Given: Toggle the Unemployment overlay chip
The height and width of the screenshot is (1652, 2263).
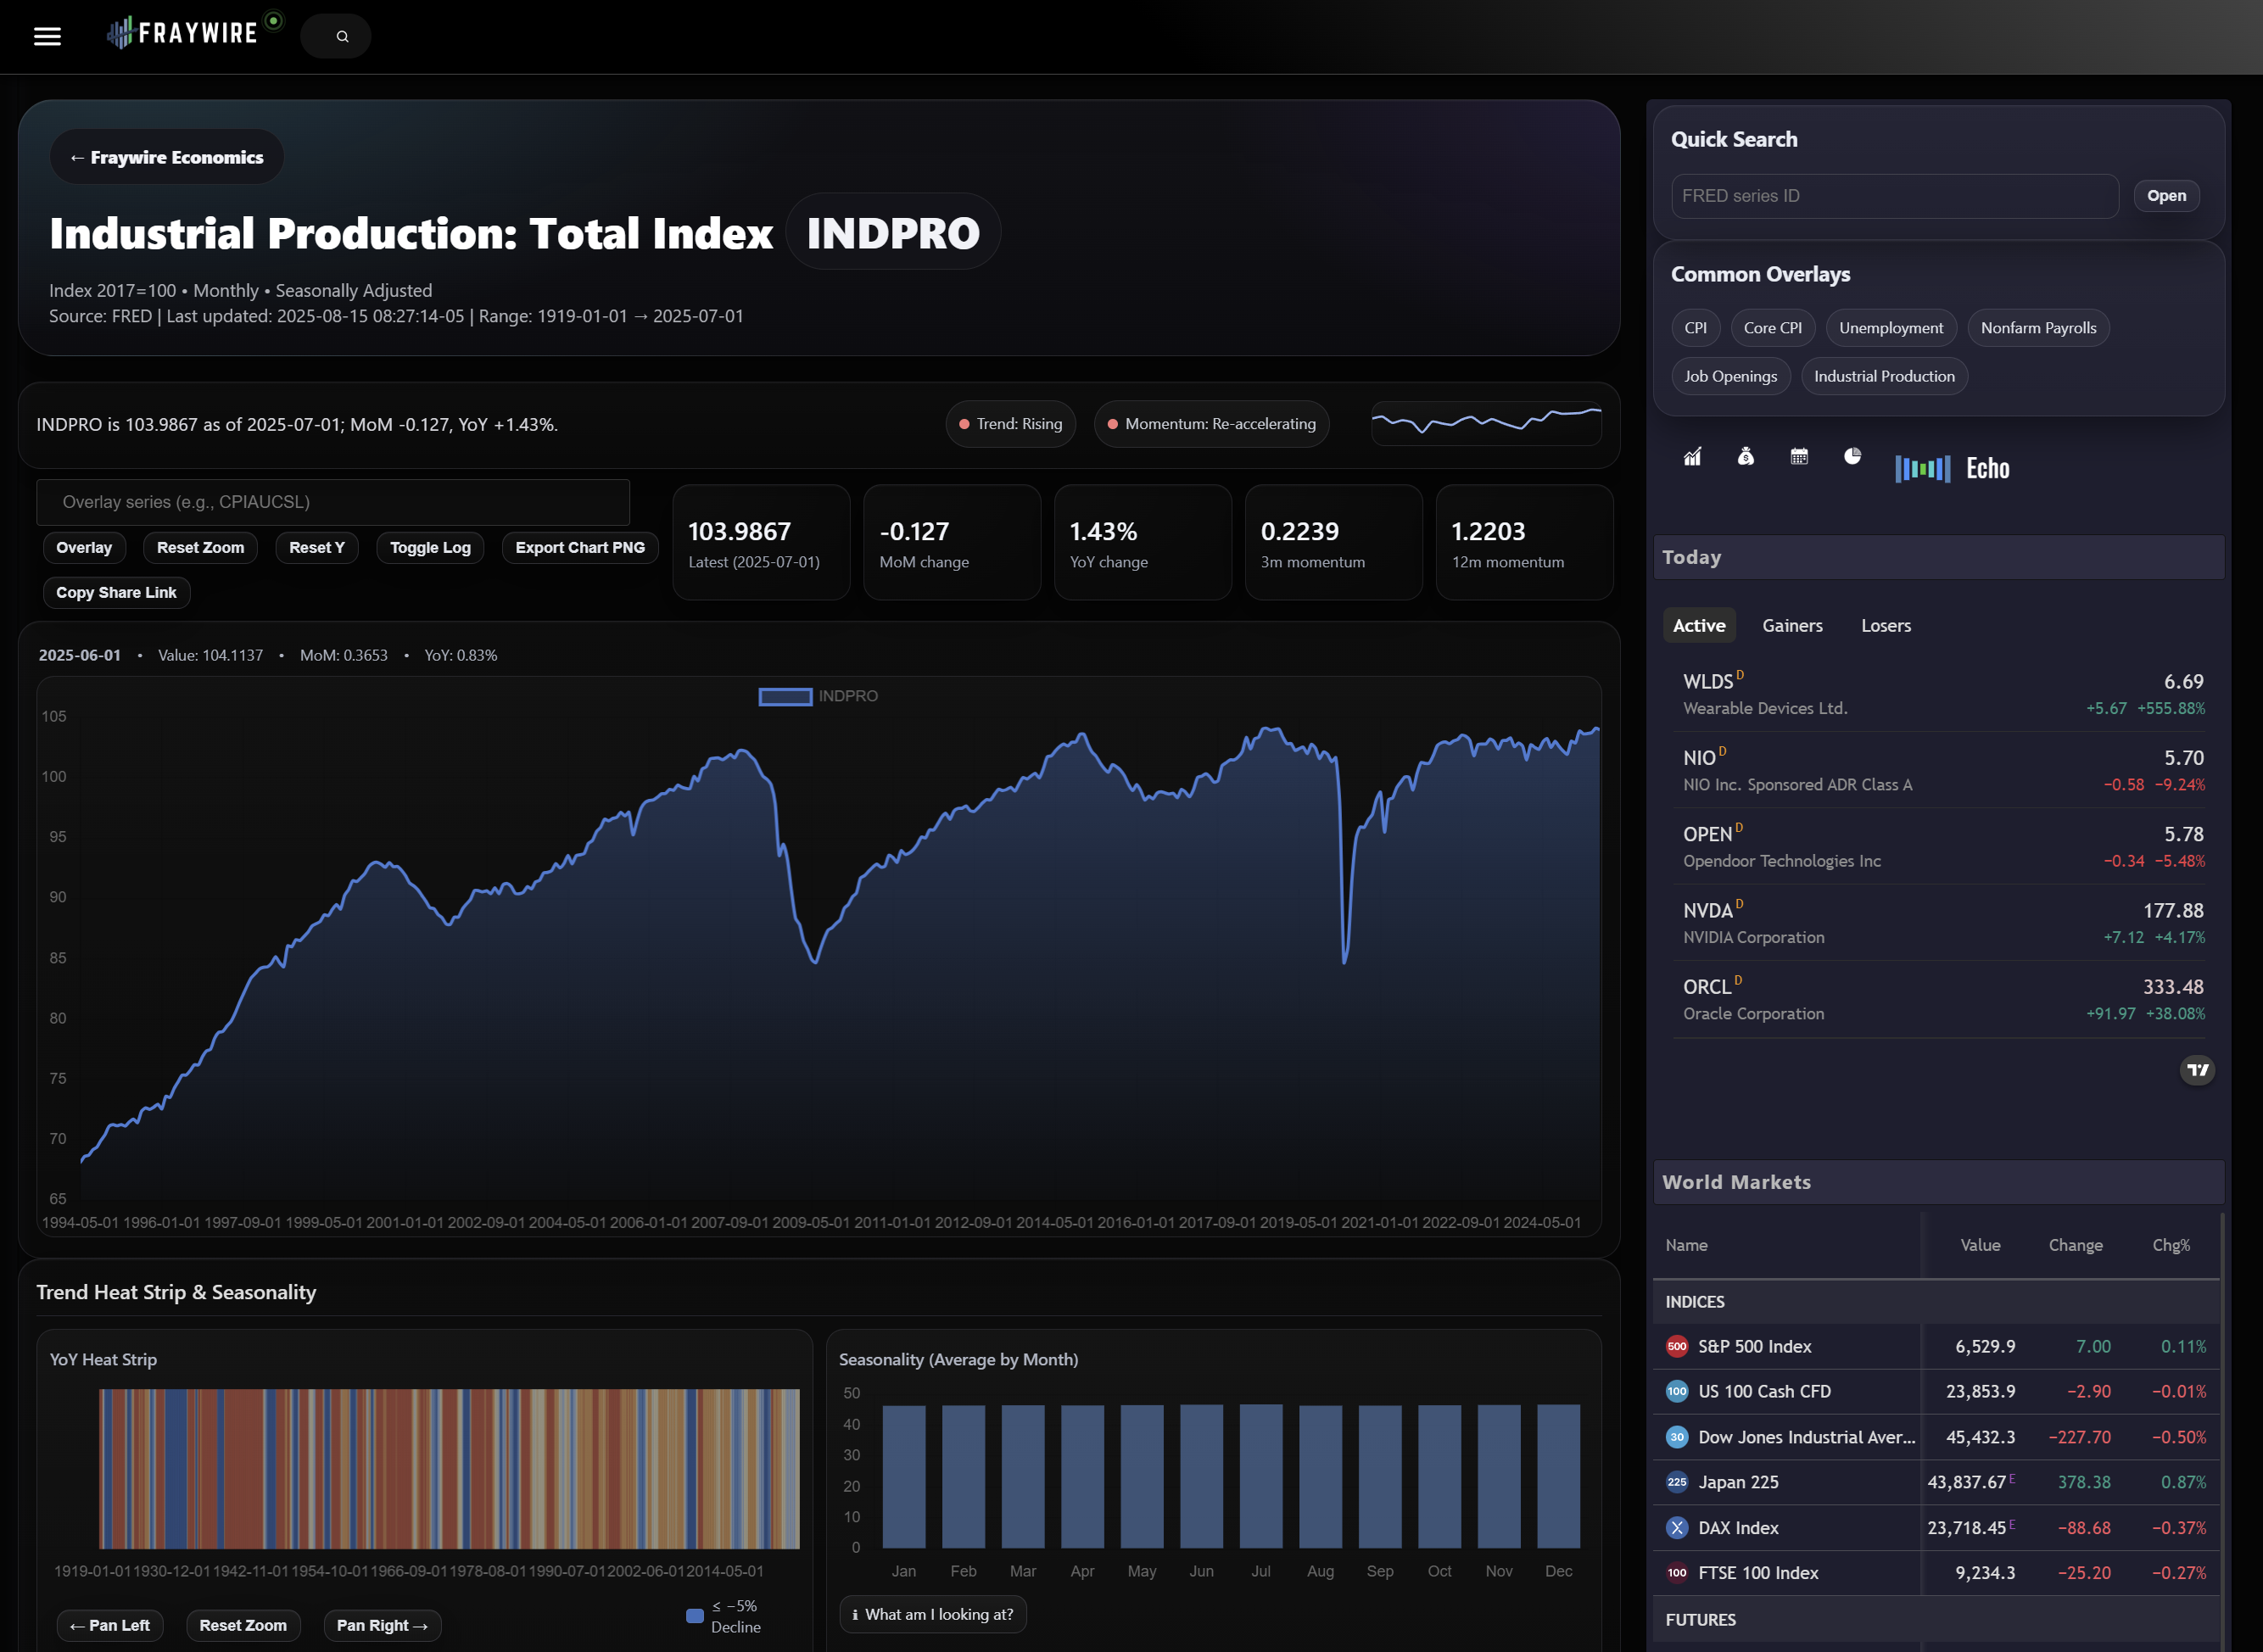Looking at the screenshot, I should (1890, 328).
